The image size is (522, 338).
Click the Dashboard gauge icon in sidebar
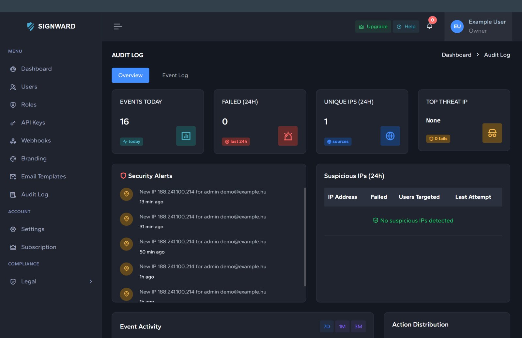[x=13, y=69]
